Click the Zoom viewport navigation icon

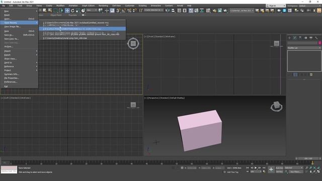307,168
